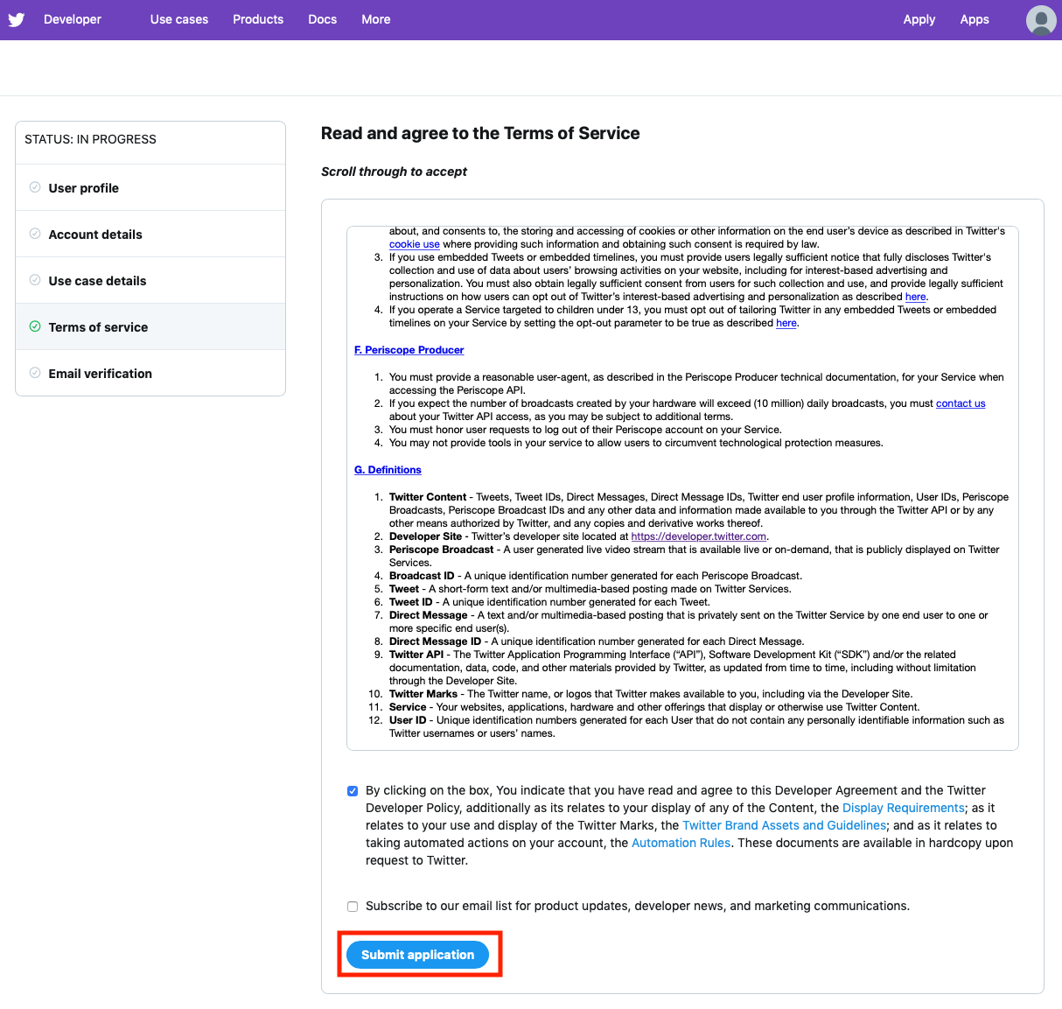Follow the cookie use link
1062x1009 pixels.
[x=415, y=244]
